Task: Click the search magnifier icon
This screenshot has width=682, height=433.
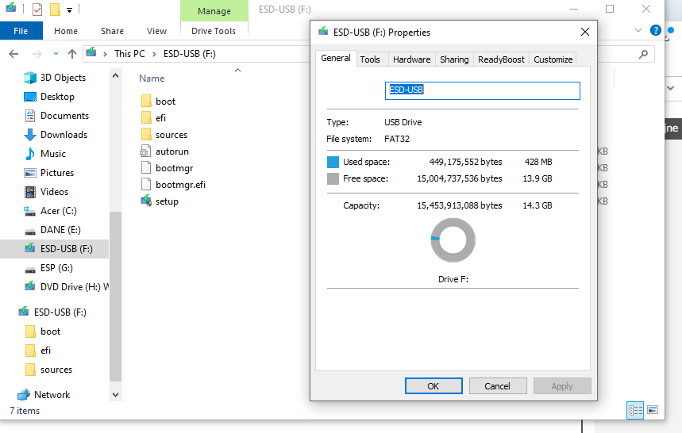Action: [643, 54]
